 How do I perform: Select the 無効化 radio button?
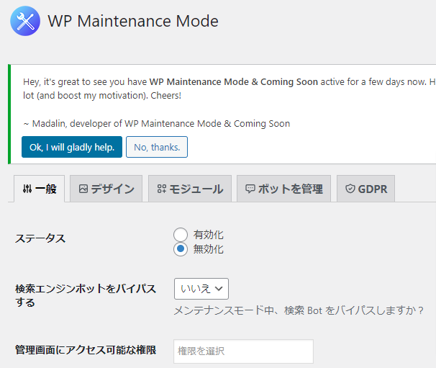pos(181,249)
